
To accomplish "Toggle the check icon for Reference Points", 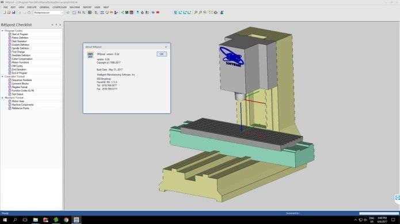I will click(x=10, y=108).
